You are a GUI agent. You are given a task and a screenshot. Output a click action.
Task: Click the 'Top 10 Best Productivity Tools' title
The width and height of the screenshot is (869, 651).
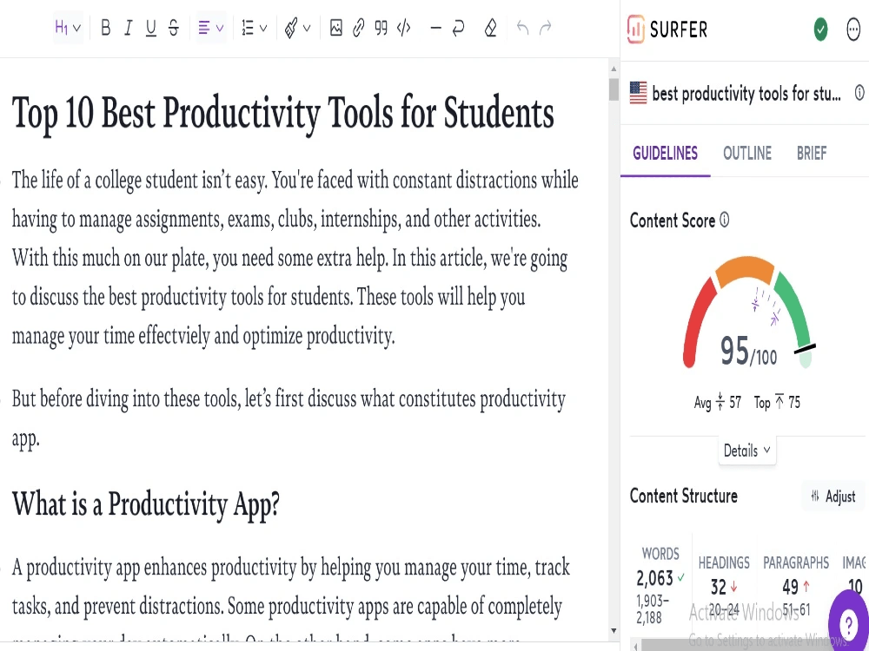(x=282, y=114)
